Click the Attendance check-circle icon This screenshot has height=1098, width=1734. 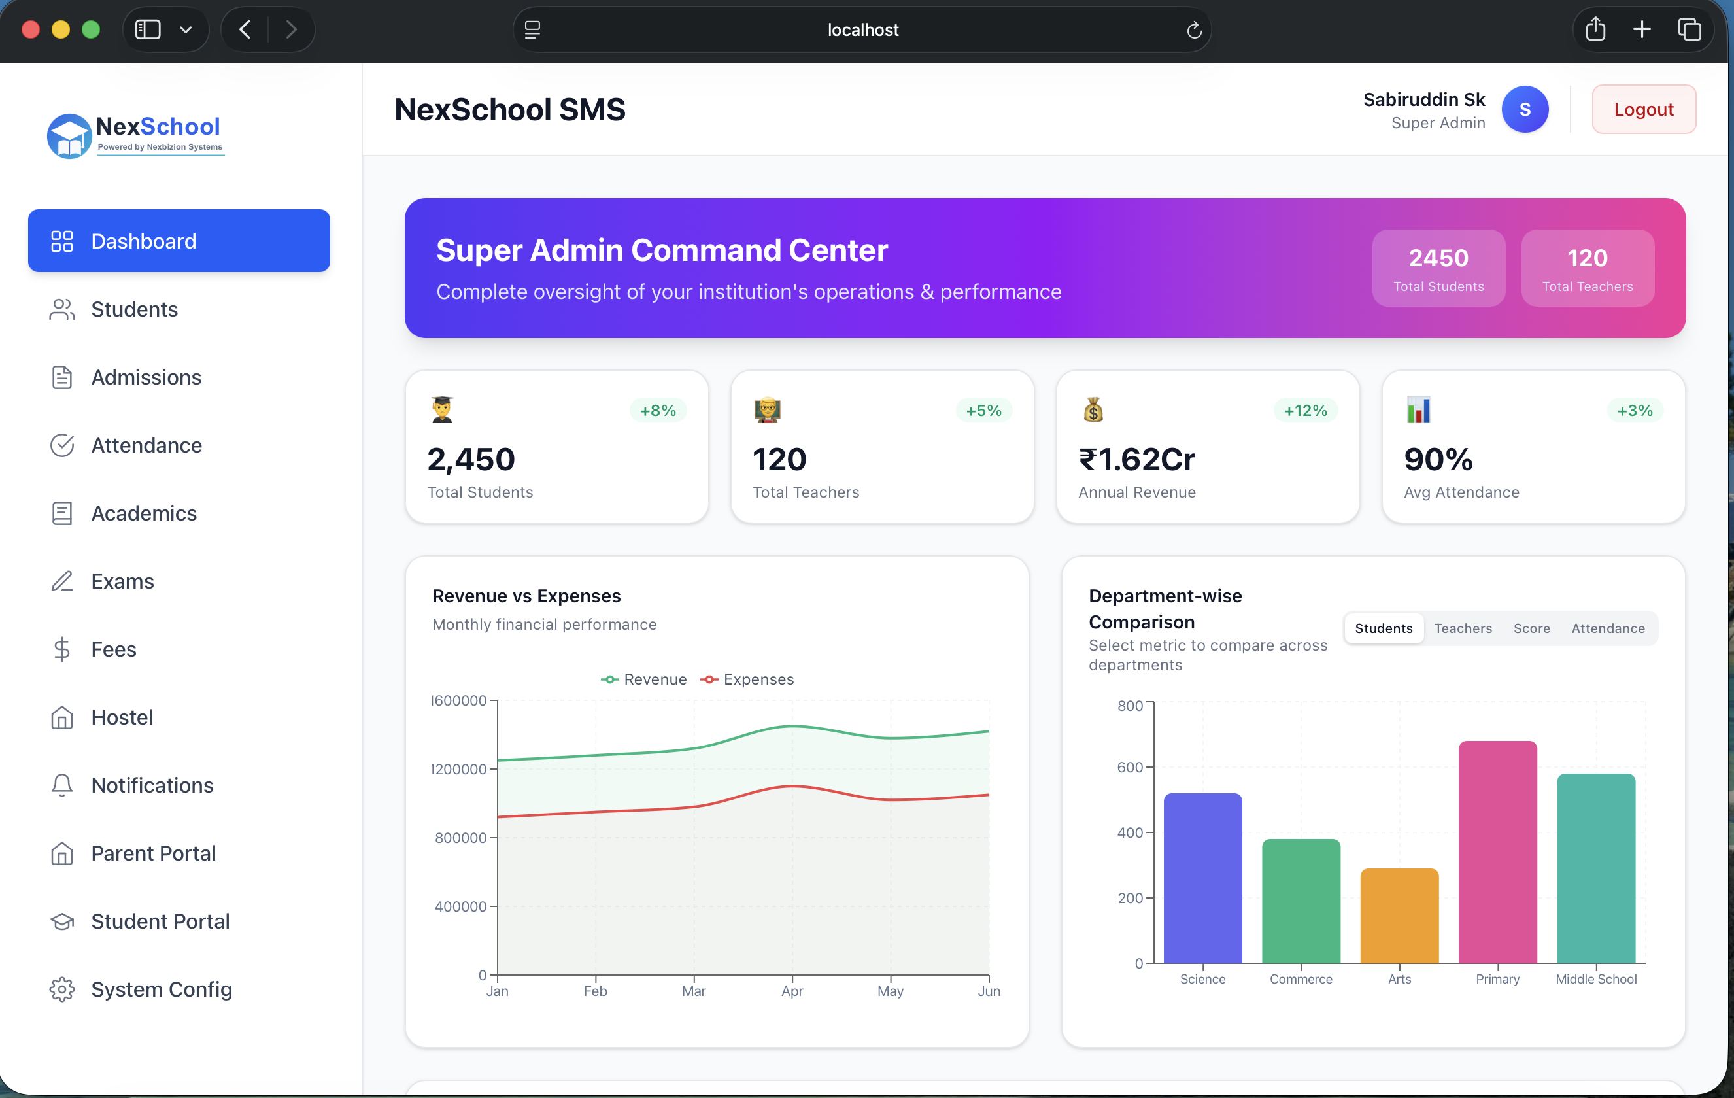tap(62, 445)
